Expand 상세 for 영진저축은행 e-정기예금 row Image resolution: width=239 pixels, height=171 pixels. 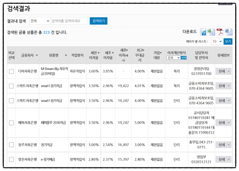tap(224, 159)
